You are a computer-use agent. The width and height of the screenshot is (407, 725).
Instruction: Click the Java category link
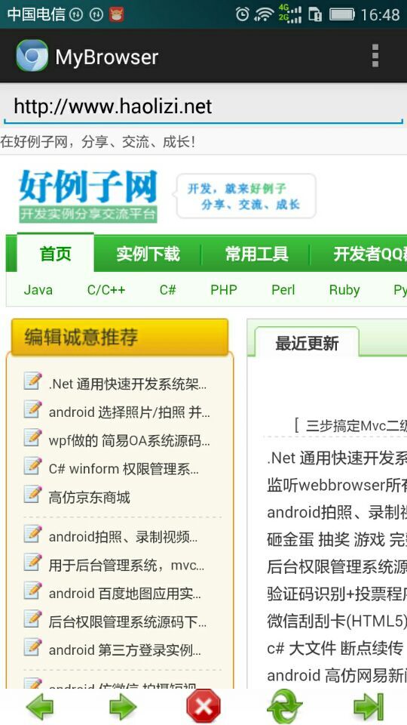[x=38, y=290]
